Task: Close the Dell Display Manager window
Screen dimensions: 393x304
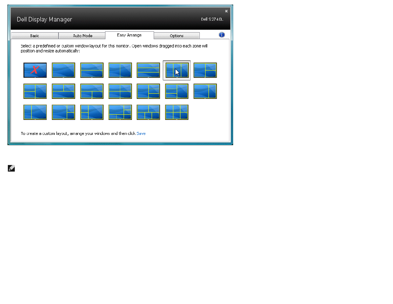Action: pyautogui.click(x=226, y=11)
